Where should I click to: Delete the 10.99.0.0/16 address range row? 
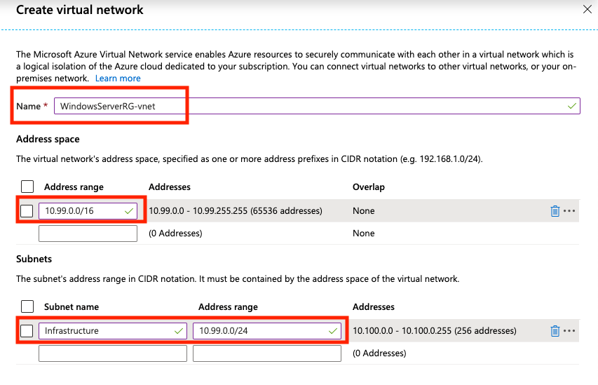point(555,211)
